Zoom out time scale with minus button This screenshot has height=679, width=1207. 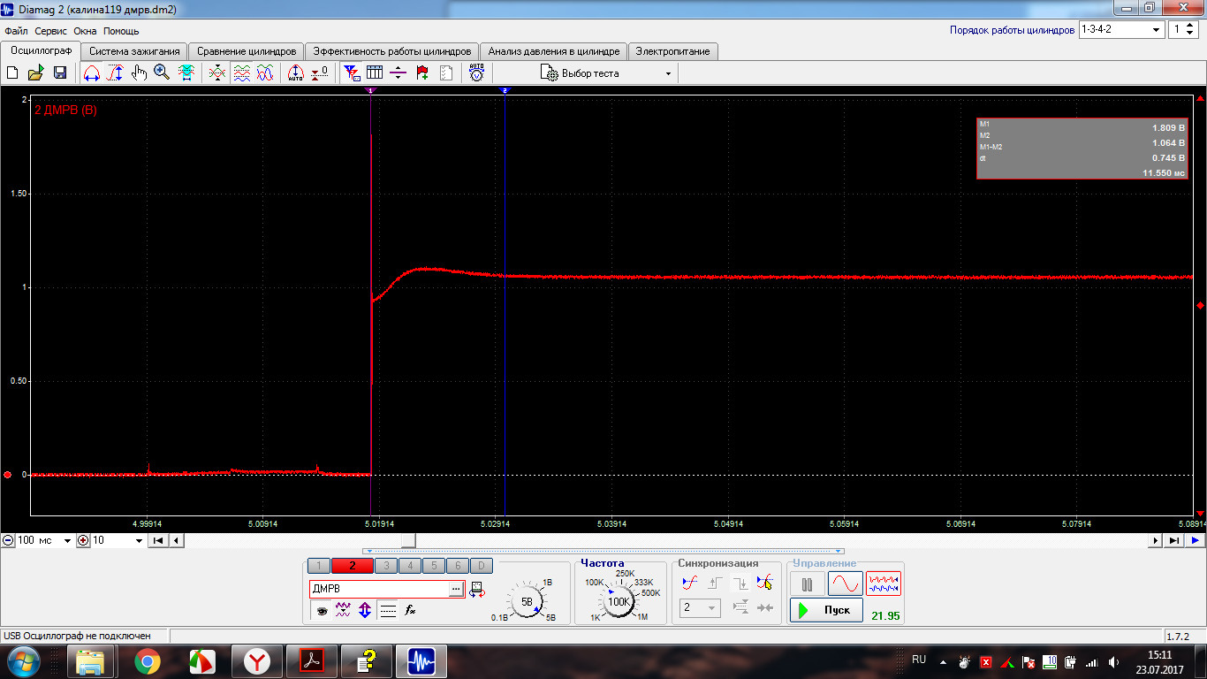coord(7,540)
